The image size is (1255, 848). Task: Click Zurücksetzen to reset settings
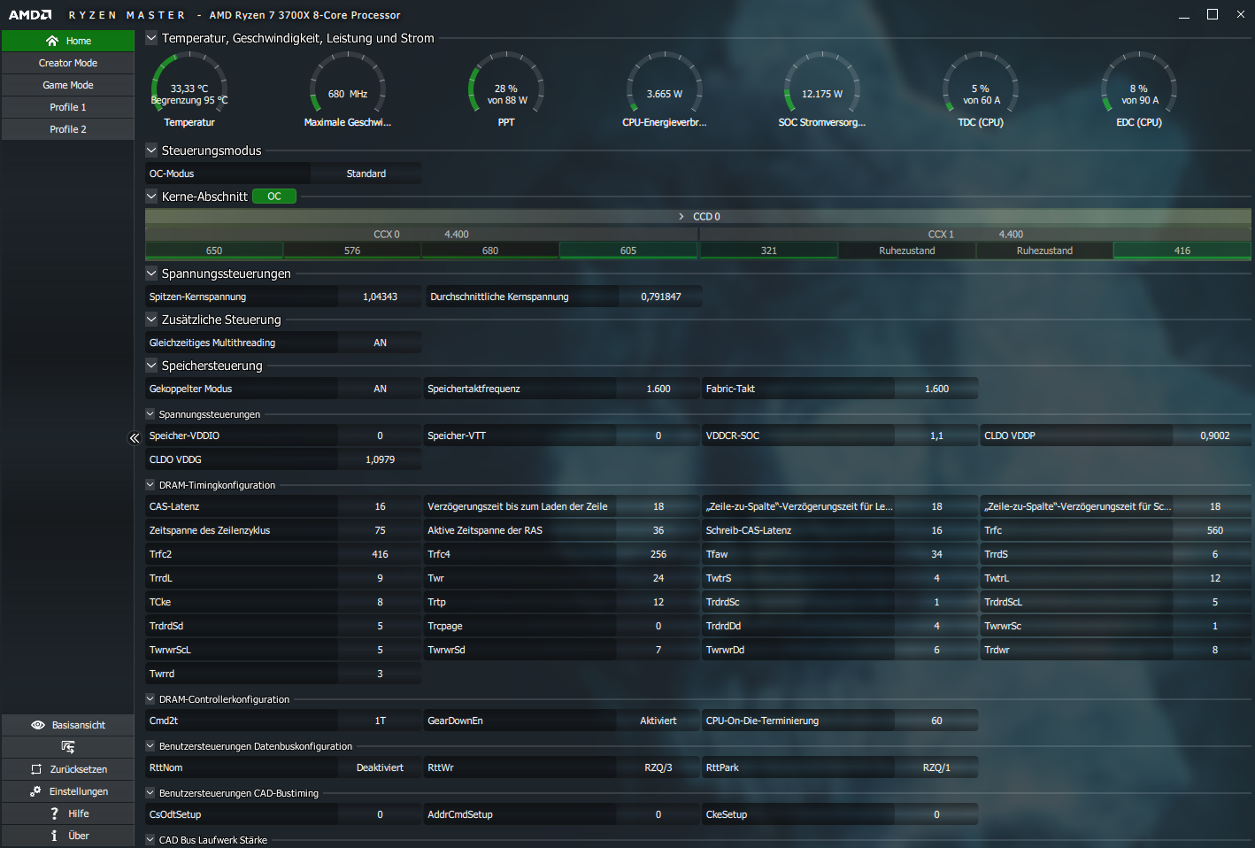click(68, 769)
